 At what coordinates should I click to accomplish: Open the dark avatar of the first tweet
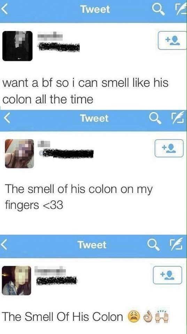pyautogui.click(x=17, y=46)
